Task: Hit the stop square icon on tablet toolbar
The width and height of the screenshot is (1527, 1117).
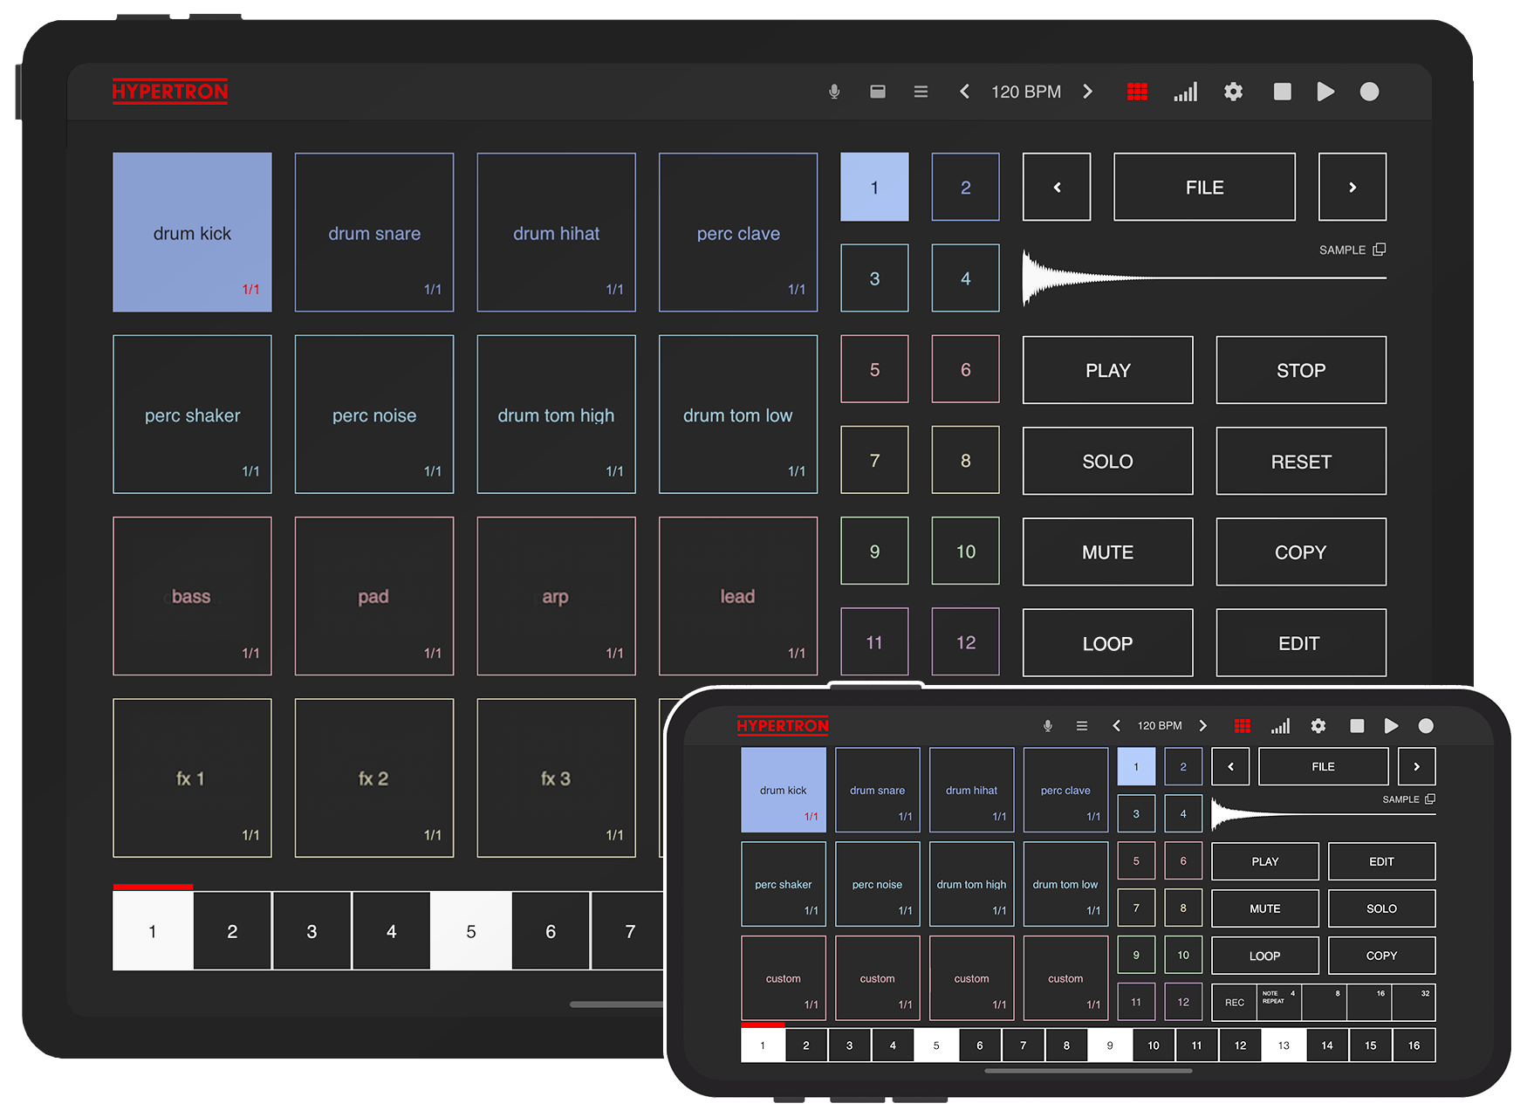Action: [1282, 92]
